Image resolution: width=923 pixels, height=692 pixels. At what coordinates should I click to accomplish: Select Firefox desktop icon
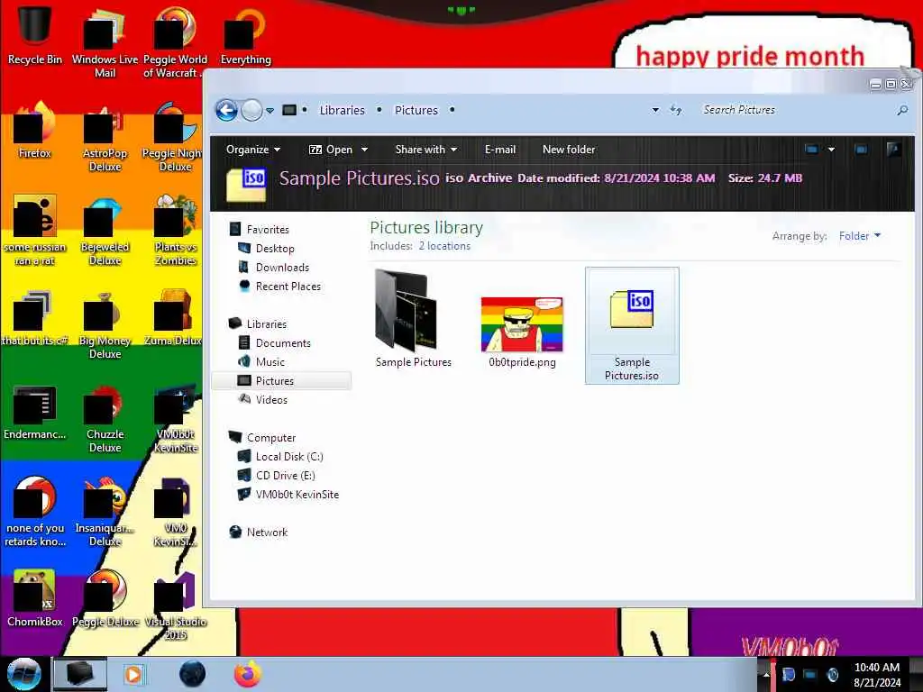(x=34, y=131)
